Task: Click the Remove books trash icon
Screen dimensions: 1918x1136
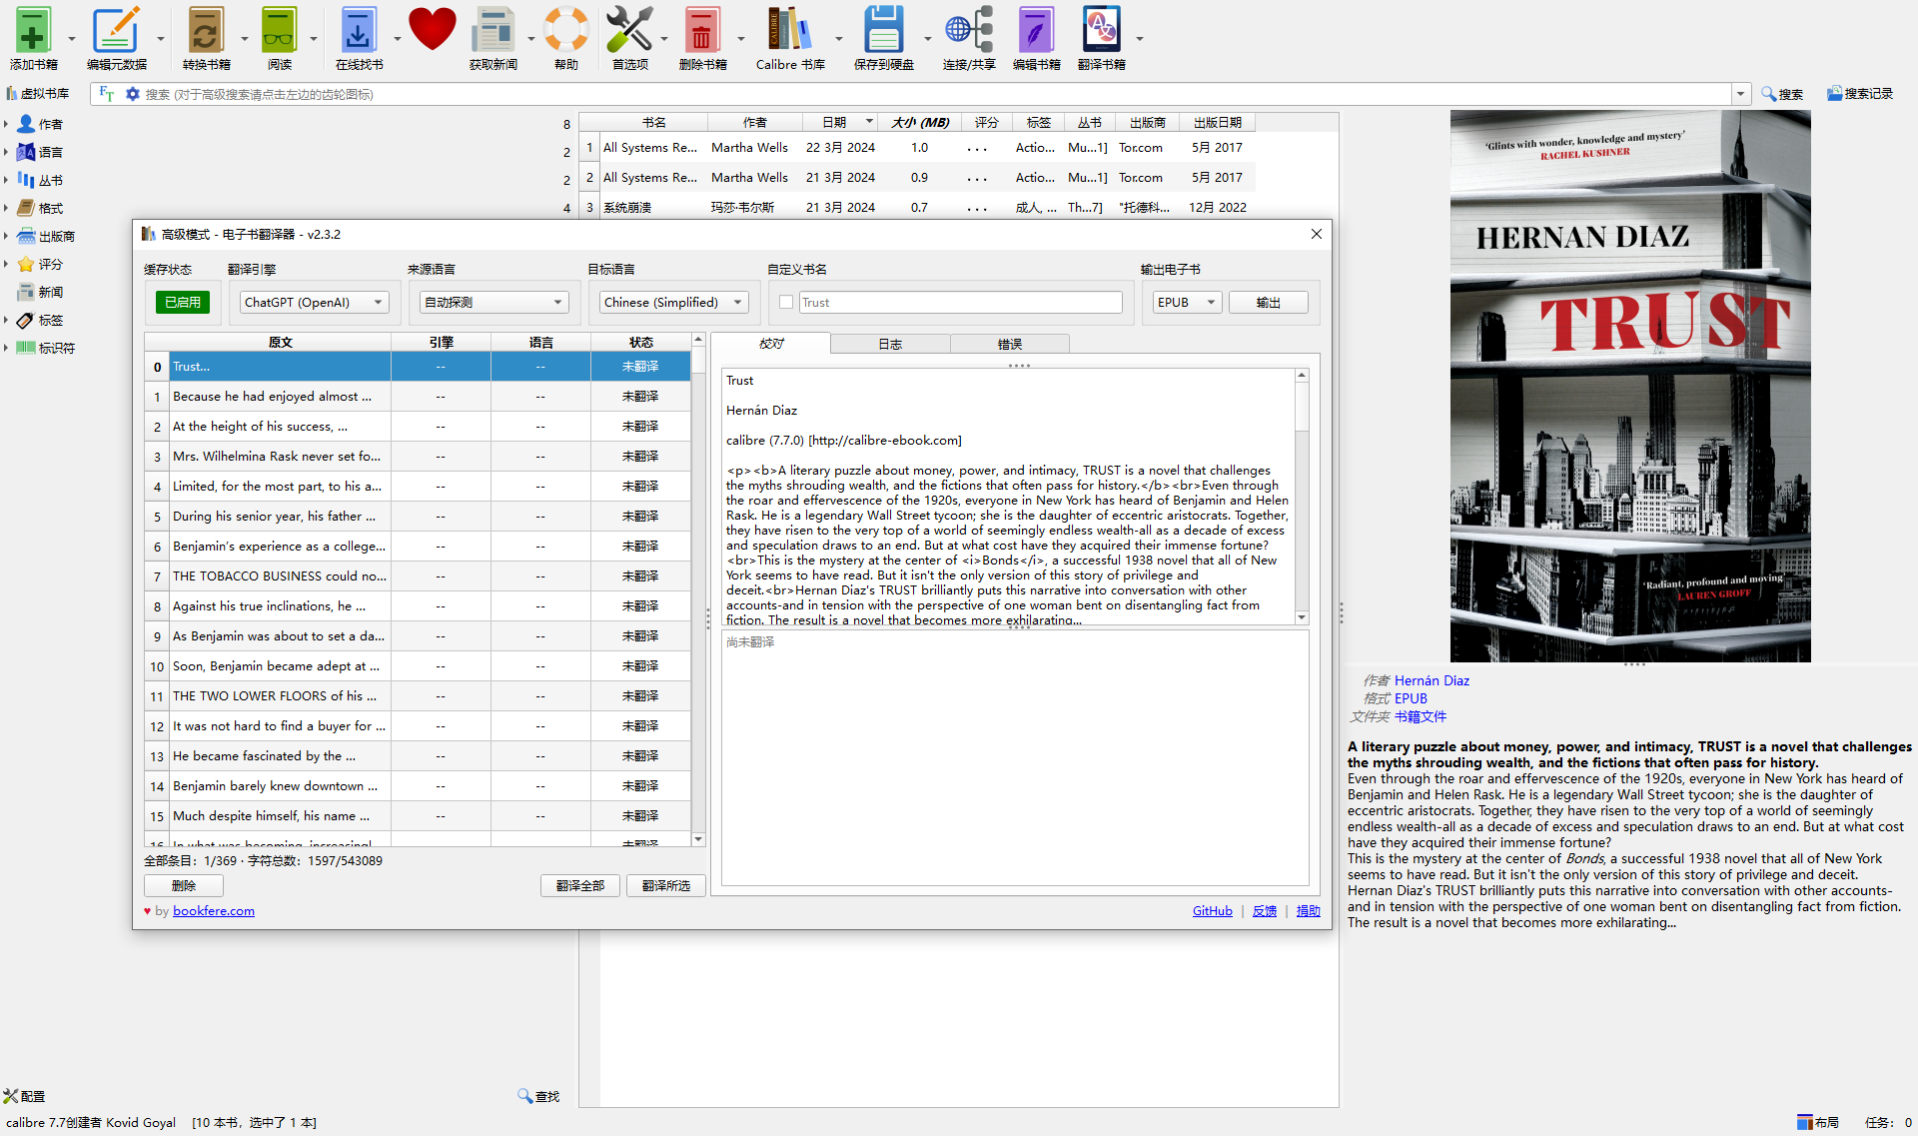Action: (702, 30)
